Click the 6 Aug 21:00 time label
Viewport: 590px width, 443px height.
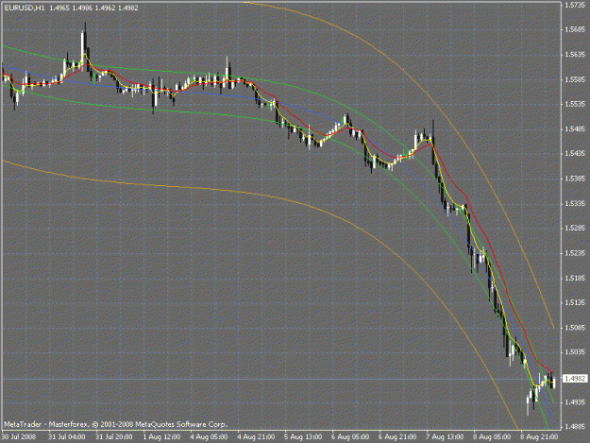(397, 437)
